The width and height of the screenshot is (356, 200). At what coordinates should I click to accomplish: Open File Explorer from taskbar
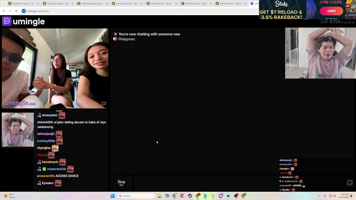coord(159,196)
